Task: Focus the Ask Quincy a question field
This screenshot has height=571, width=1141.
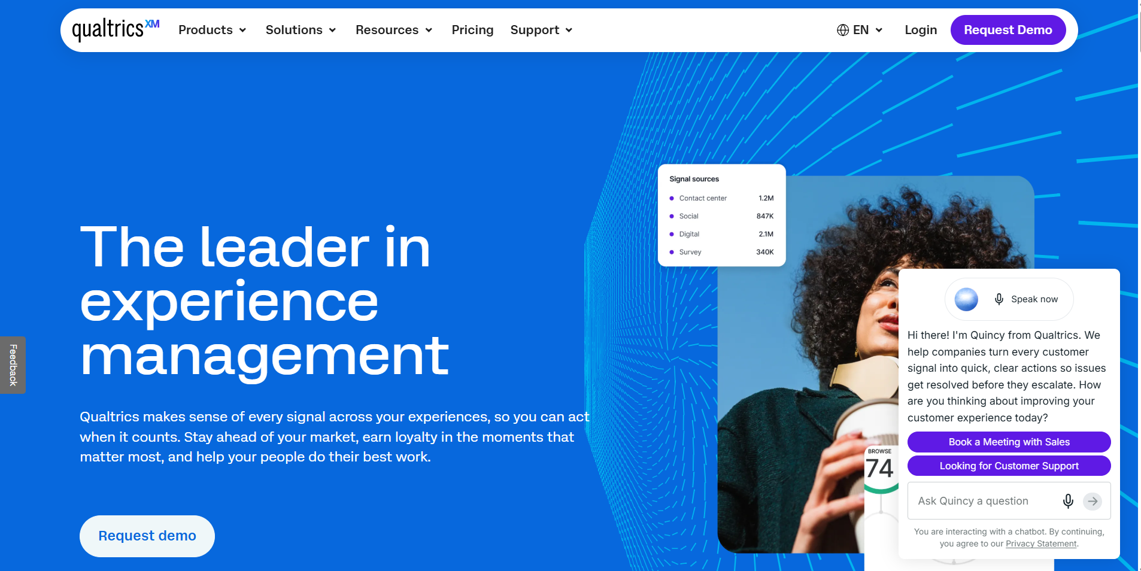Action: [1009, 501]
